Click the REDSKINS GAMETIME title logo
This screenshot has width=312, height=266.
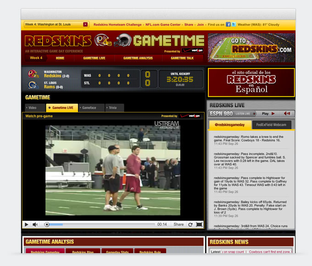coord(114,40)
